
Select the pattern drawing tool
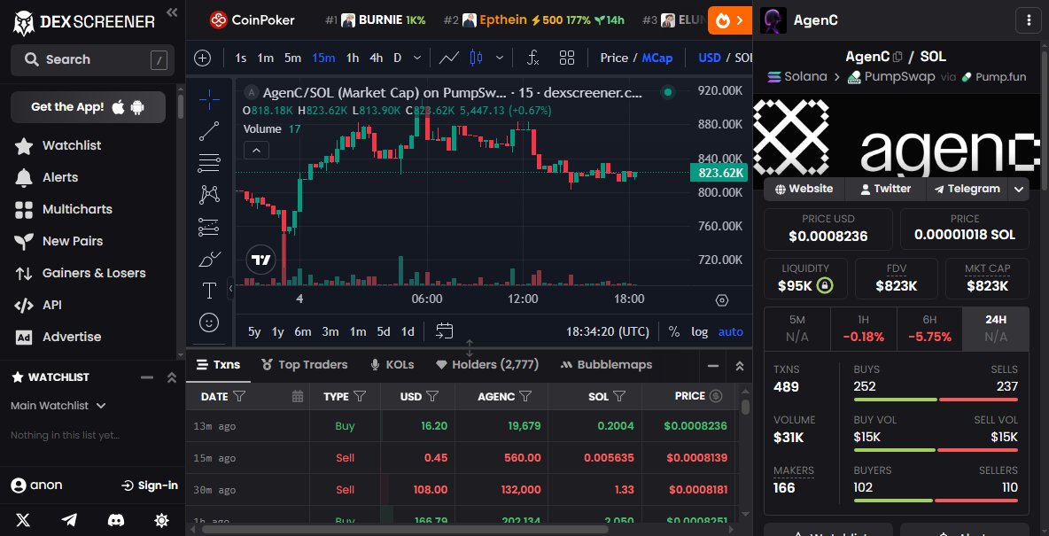(x=209, y=195)
